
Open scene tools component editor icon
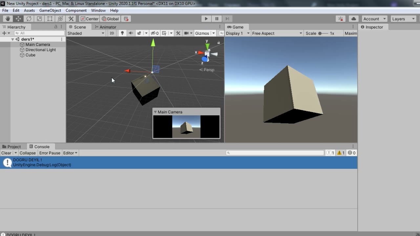click(178, 33)
